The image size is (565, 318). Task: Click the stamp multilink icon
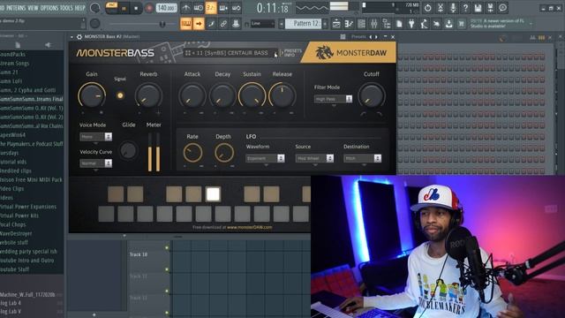tap(236, 24)
